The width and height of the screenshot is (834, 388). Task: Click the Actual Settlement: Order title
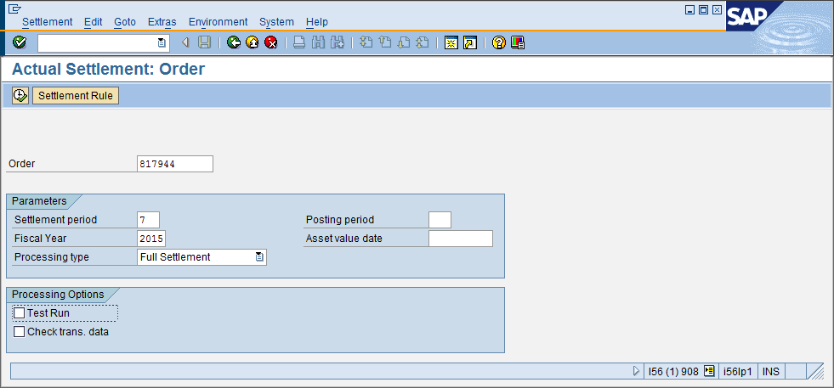point(109,69)
